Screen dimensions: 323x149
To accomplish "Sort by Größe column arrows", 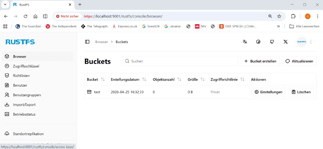I will click(203, 80).
